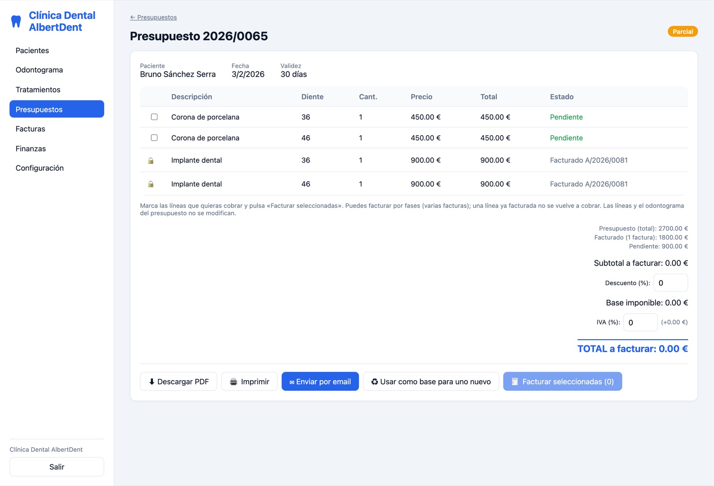
Task: Focus the Descuento (%) input field
Action: (x=670, y=283)
